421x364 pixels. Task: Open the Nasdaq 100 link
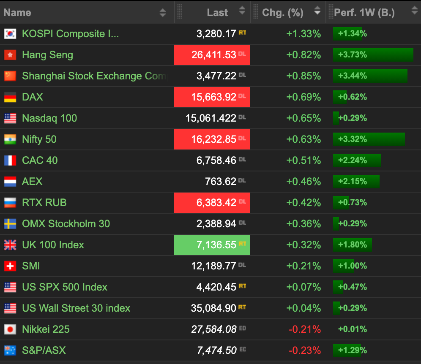pyautogui.click(x=49, y=118)
